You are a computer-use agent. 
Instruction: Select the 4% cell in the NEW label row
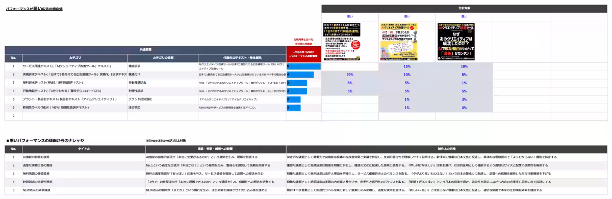pos(464,108)
